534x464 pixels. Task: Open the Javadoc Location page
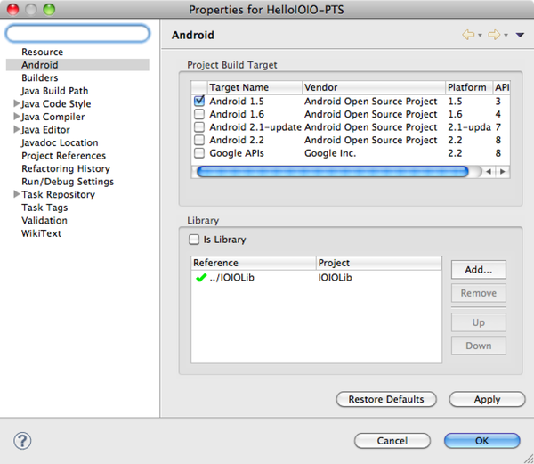tap(60, 142)
